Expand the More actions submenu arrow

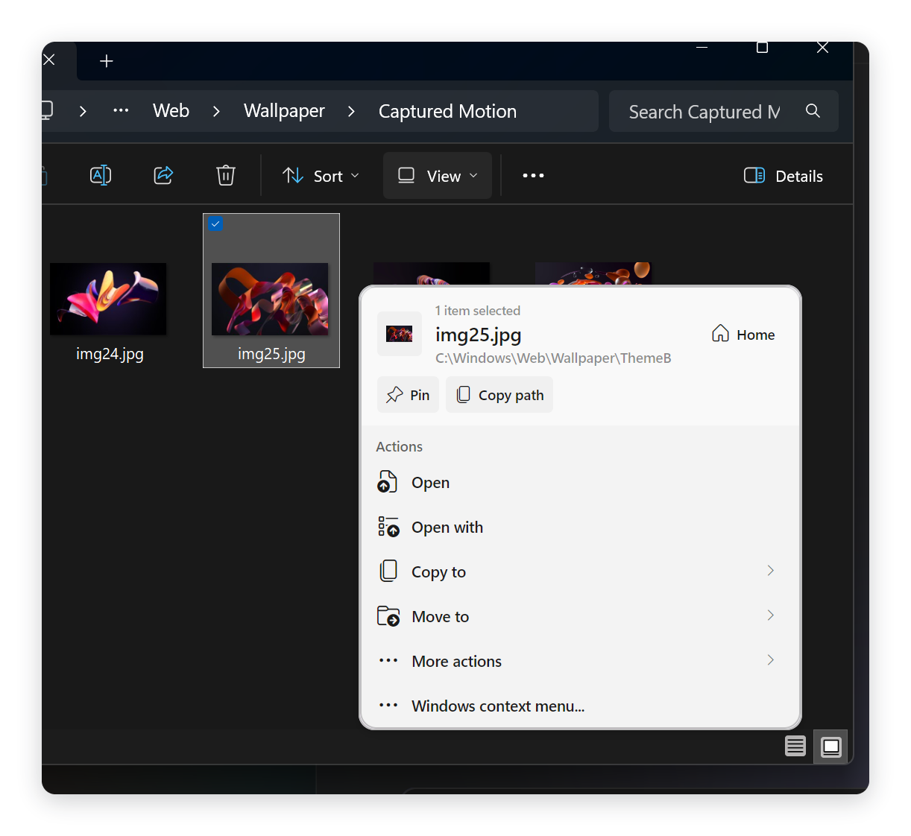pyautogui.click(x=771, y=660)
